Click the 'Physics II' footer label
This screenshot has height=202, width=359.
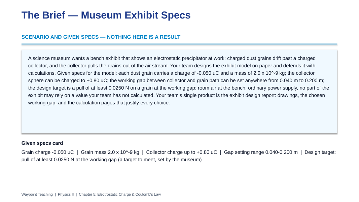(66, 195)
